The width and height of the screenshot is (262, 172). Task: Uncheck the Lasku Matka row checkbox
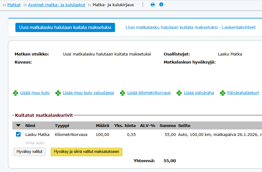18,134
